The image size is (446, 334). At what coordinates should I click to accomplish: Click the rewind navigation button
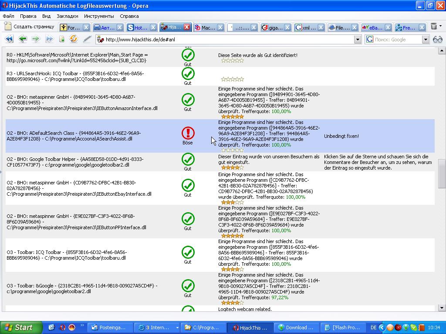(x=9, y=39)
